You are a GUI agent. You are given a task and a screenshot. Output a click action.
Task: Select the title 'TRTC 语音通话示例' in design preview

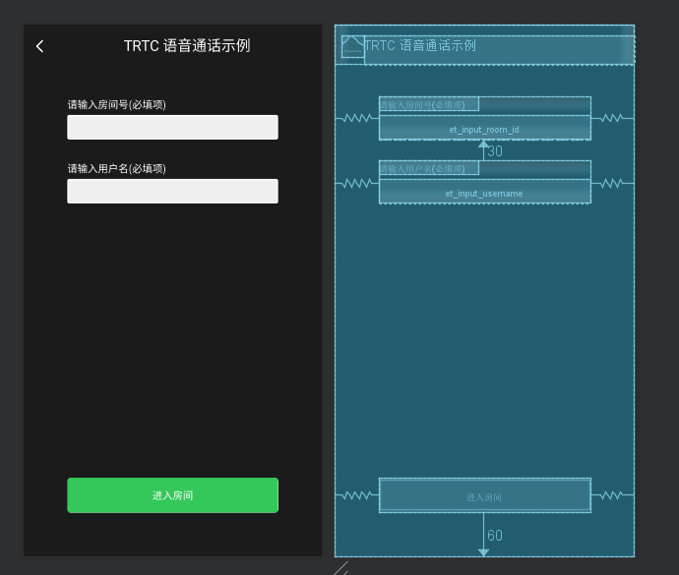[187, 46]
